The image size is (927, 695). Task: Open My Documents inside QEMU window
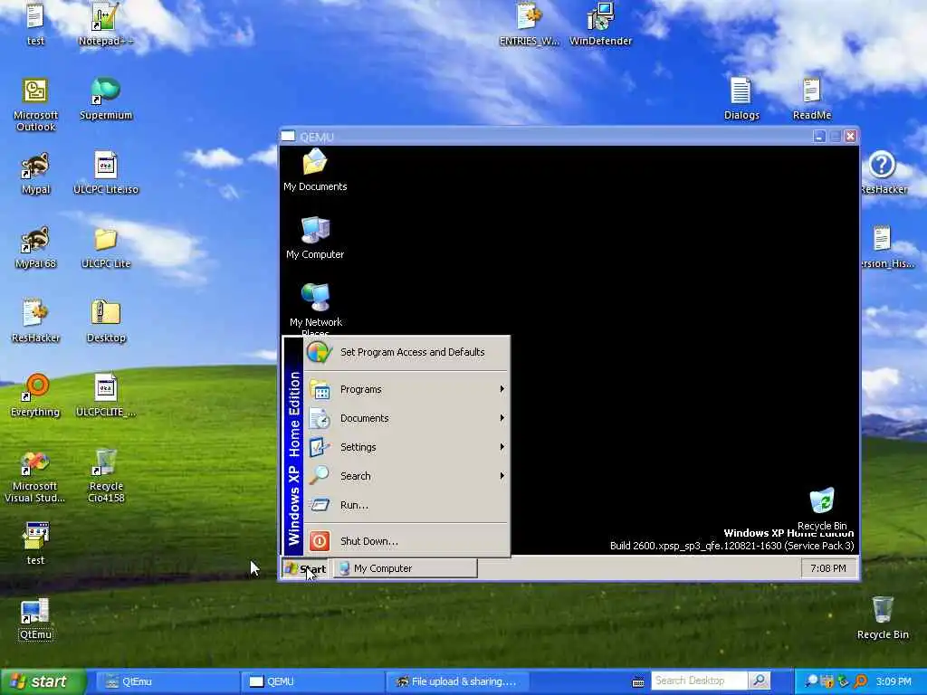[x=315, y=169]
